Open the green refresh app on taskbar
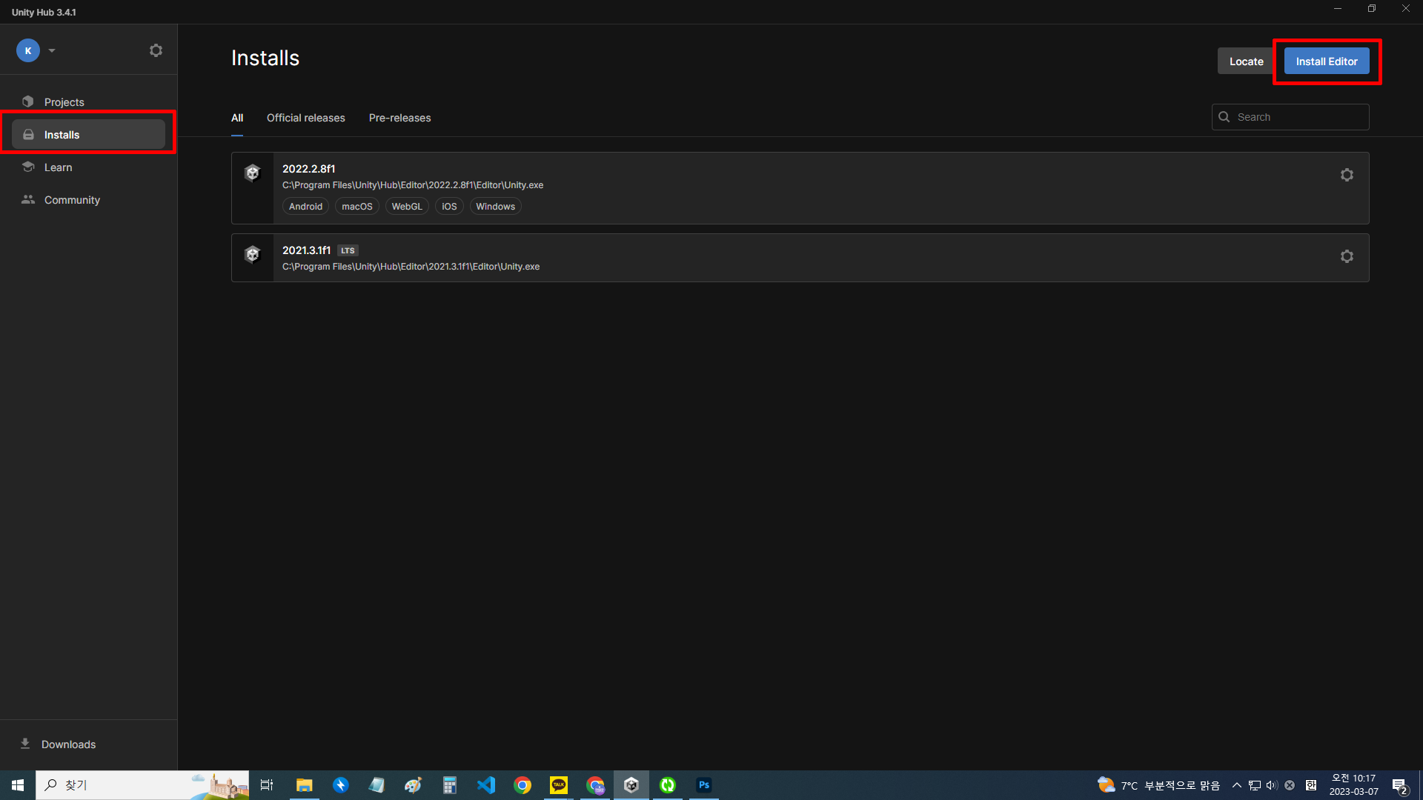This screenshot has height=800, width=1423. click(668, 785)
